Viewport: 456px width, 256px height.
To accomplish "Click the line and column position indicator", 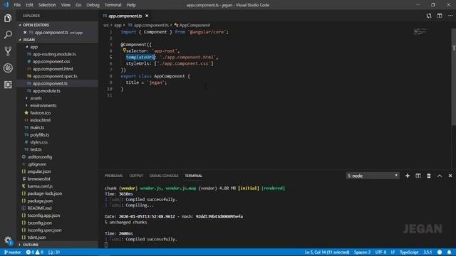I will pyautogui.click(x=327, y=252).
